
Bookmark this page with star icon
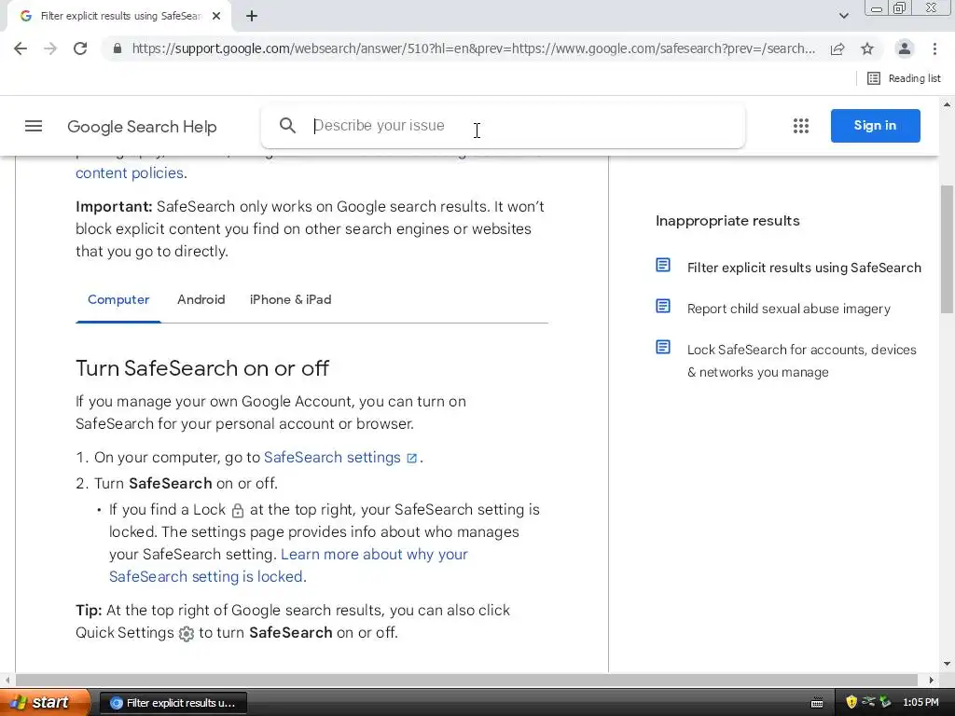[x=867, y=48]
